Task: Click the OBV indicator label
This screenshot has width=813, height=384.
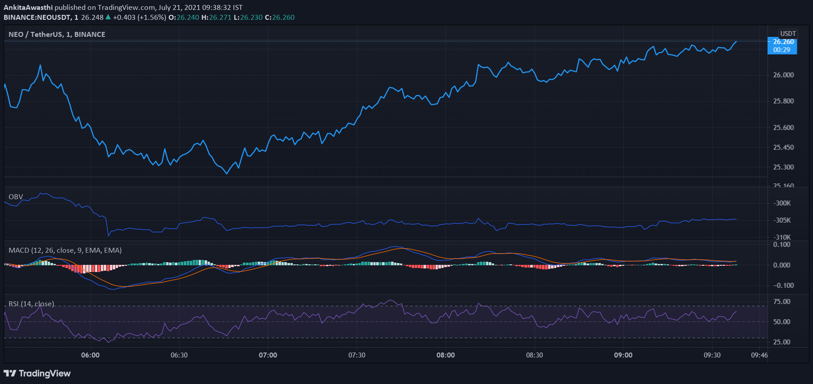Action: [16, 196]
